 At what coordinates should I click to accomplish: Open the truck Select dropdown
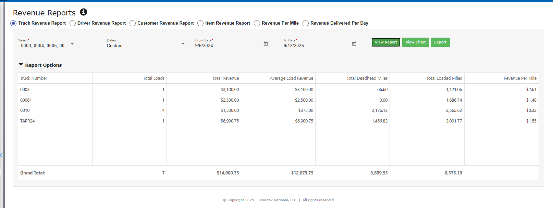46,45
